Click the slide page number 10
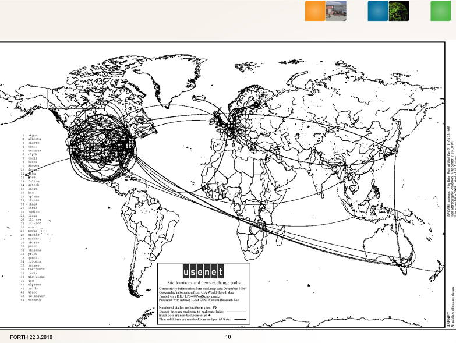The height and width of the screenshot is (343, 456). click(x=228, y=337)
